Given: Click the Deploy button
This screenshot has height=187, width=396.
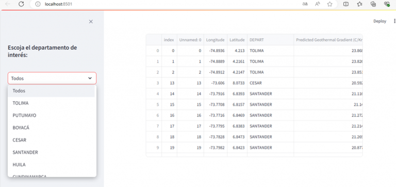Looking at the screenshot, I should [x=380, y=21].
